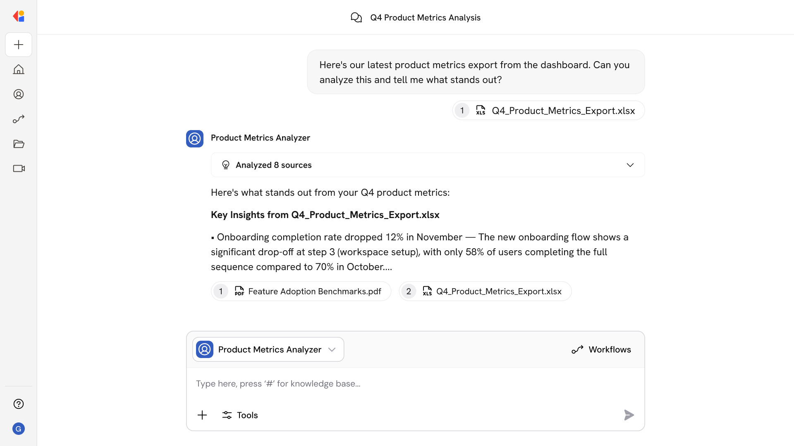Click the G profile avatar at bottom
The height and width of the screenshot is (446, 794).
coord(18,429)
